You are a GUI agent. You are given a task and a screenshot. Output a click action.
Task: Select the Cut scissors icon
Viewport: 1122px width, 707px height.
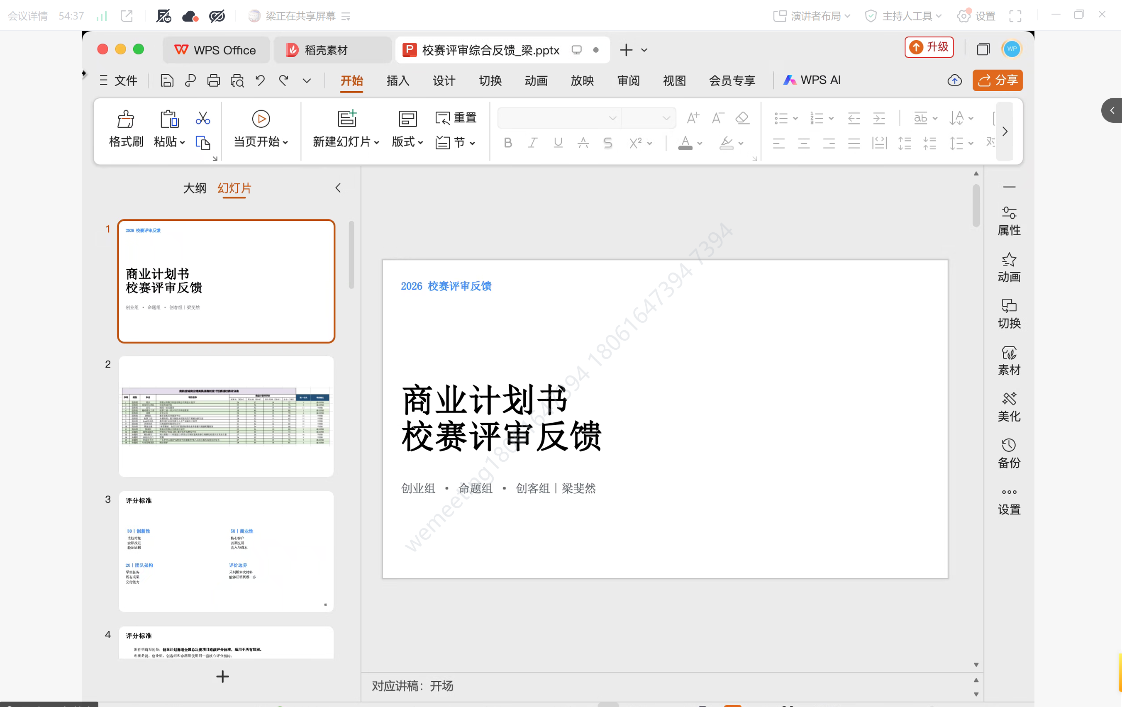pos(202,118)
